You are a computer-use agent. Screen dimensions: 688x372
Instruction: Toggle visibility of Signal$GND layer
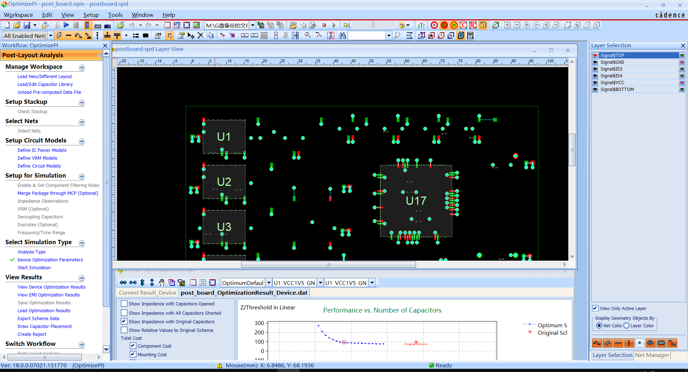595,62
